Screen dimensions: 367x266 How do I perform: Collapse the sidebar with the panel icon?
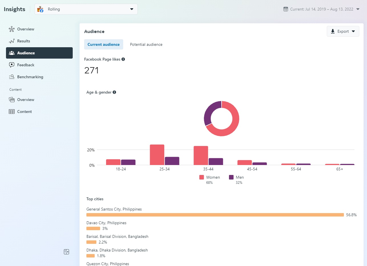tap(66, 252)
